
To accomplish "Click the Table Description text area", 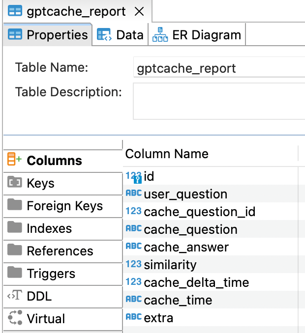I will 219,101.
